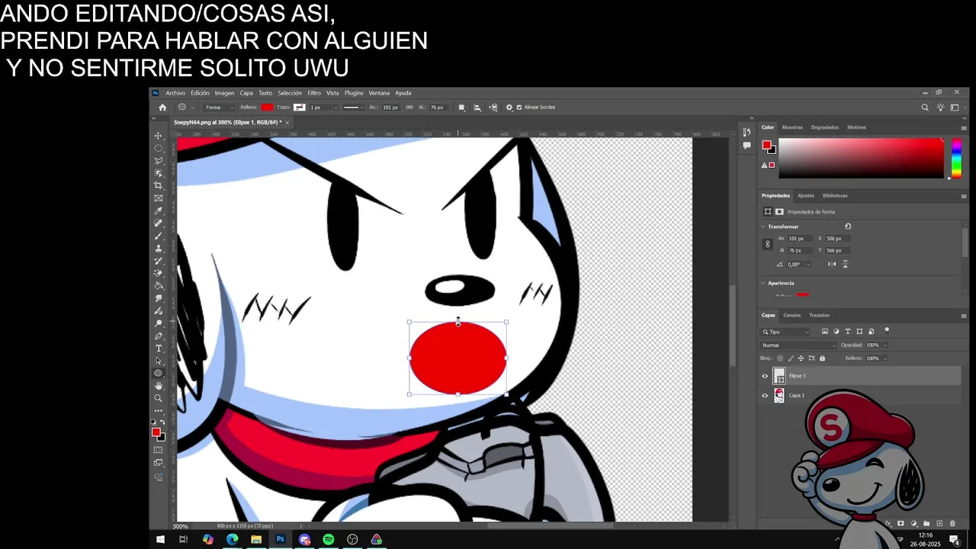Select the History Brush tool
Viewport: 976px width, 549px height.
[x=159, y=261]
